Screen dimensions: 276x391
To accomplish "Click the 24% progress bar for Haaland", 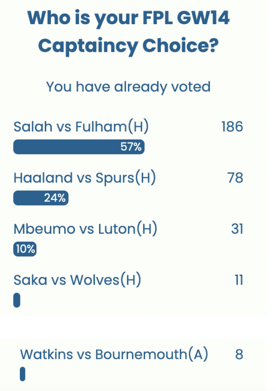I will coord(40,197).
